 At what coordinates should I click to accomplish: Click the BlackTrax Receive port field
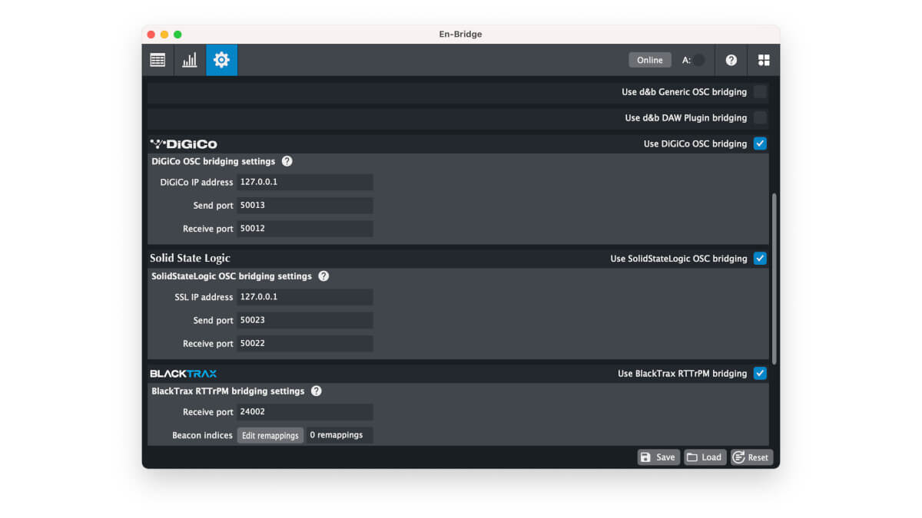pos(305,412)
